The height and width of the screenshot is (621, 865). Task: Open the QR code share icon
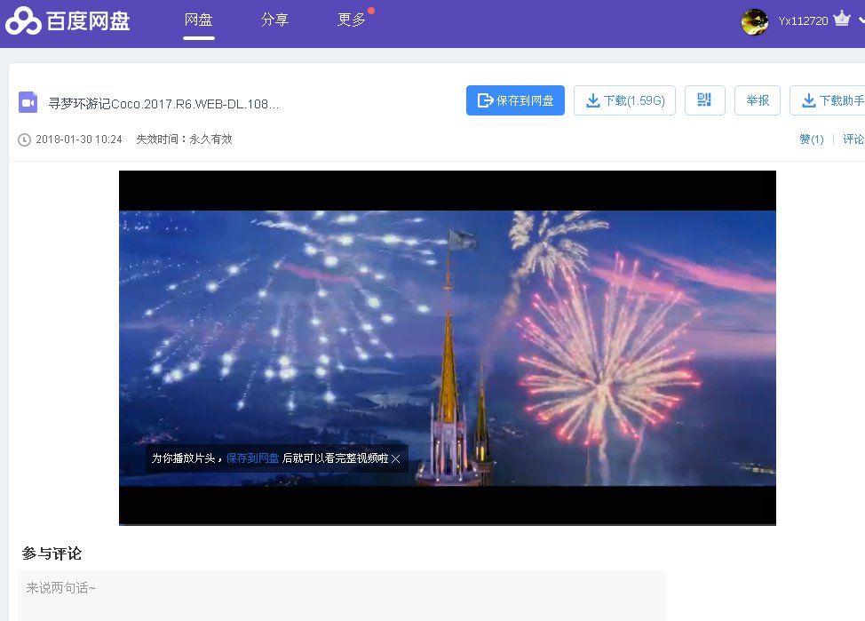(x=704, y=100)
